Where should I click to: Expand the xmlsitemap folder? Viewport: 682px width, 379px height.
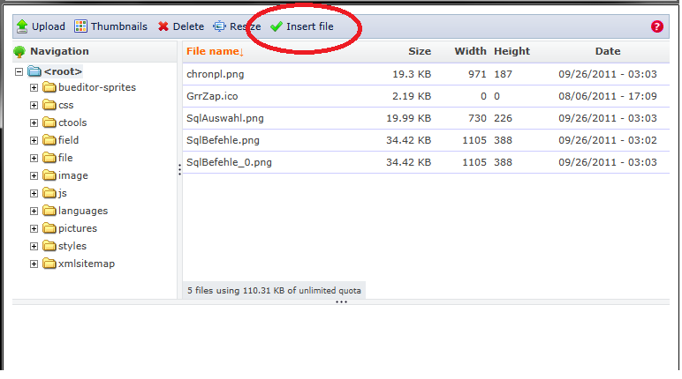tap(34, 264)
